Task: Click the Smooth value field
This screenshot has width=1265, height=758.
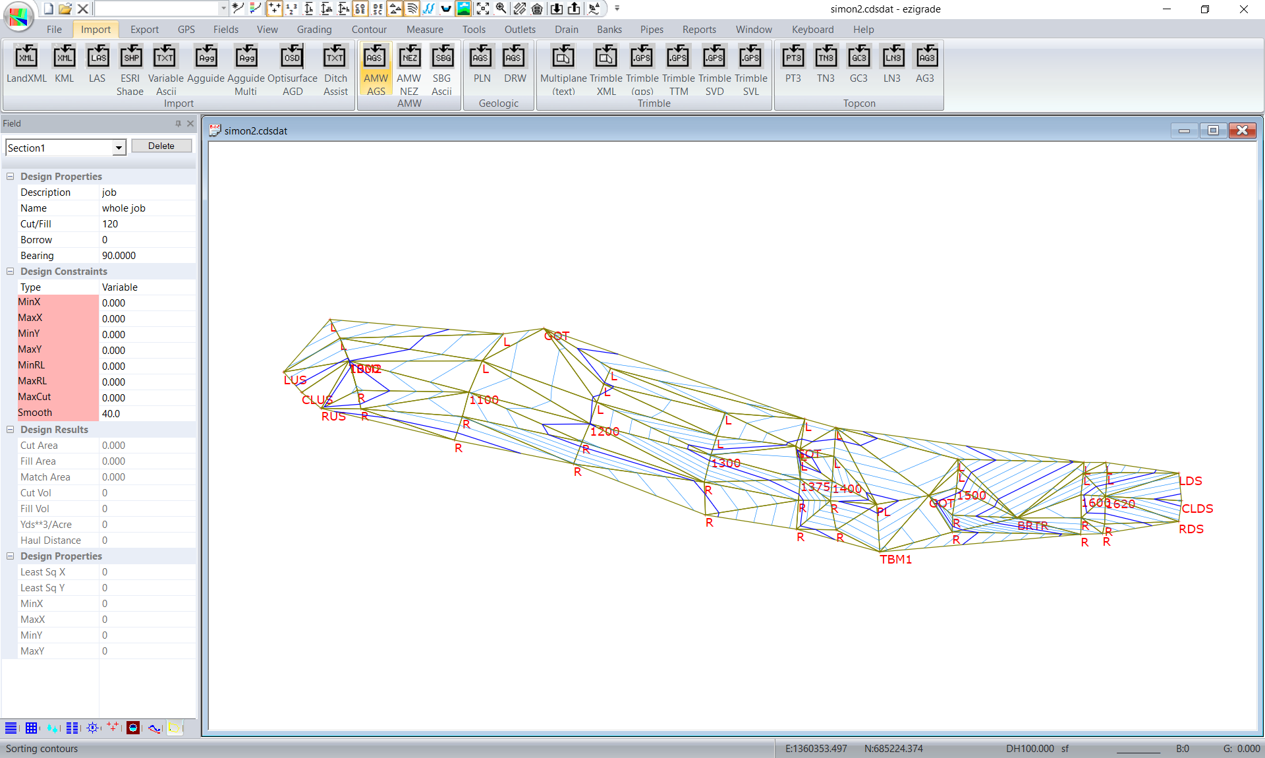Action: [146, 414]
